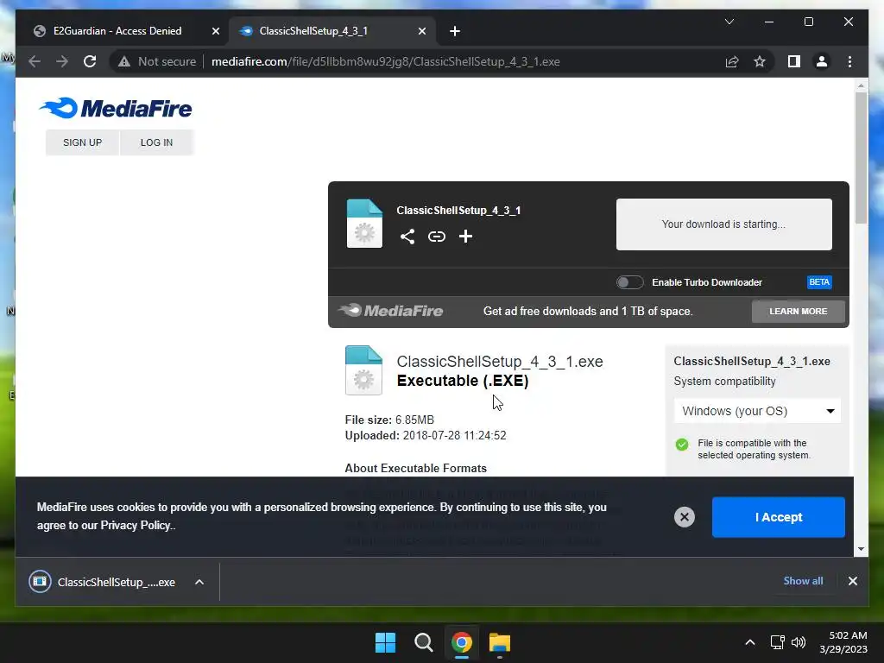
Task: Click the page vertical scrollbar thumb
Action: coord(861,158)
